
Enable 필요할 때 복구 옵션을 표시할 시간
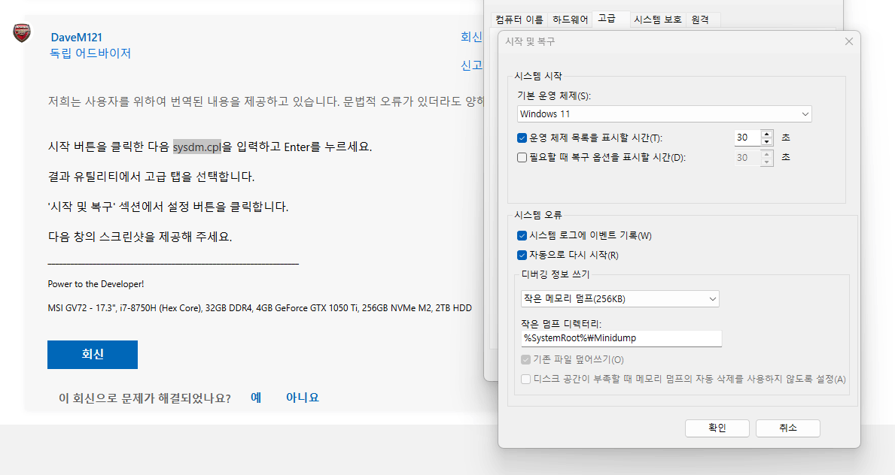(x=522, y=157)
